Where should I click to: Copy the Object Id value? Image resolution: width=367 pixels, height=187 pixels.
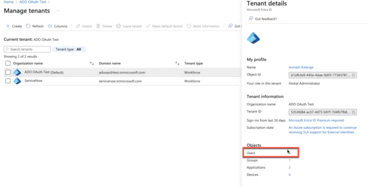tap(354, 75)
